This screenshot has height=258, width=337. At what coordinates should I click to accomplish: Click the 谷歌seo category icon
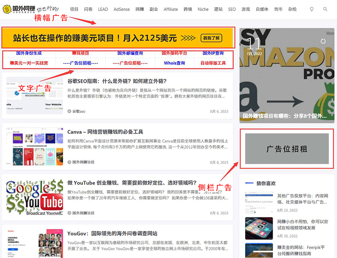69,111
